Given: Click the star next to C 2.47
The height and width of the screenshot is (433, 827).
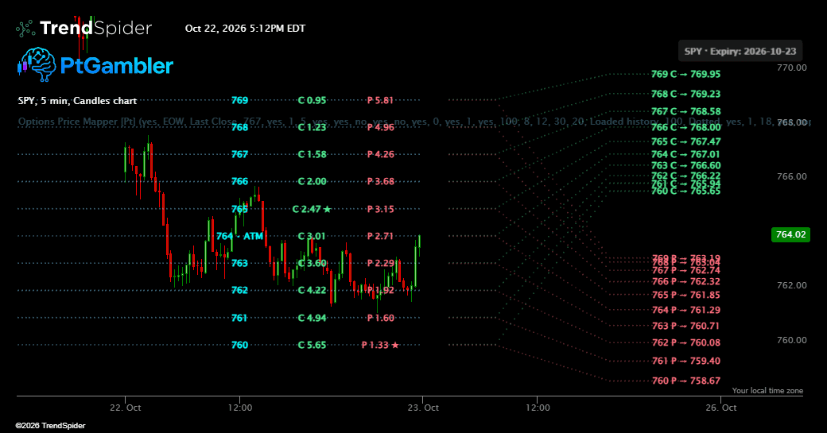Looking at the screenshot, I should [328, 209].
